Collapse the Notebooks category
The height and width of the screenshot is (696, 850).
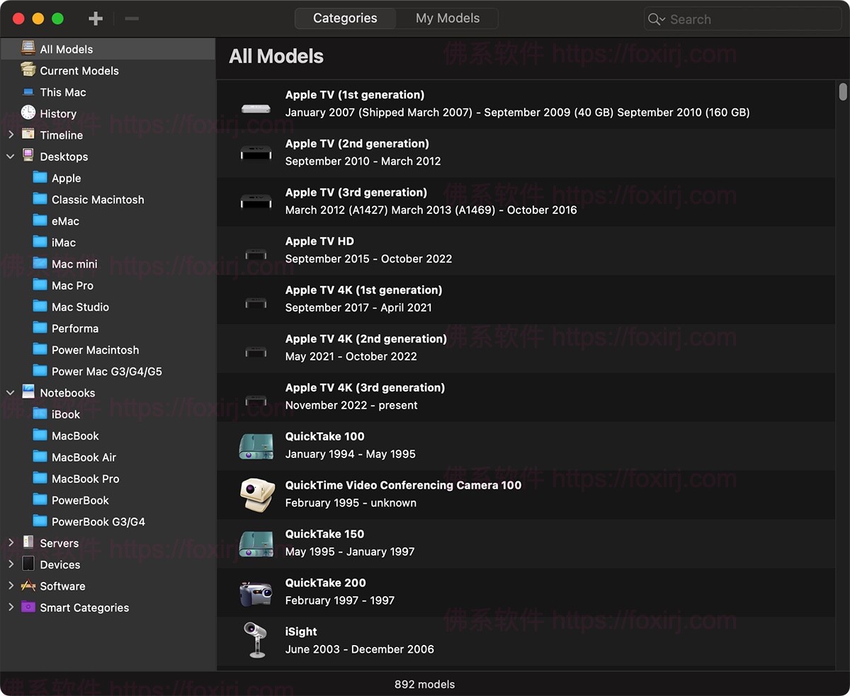pos(11,393)
